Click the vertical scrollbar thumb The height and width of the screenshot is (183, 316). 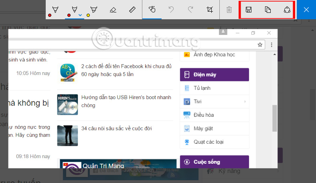click(274, 118)
